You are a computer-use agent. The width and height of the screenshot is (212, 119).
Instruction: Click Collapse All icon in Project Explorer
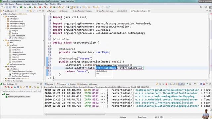coord(27,11)
